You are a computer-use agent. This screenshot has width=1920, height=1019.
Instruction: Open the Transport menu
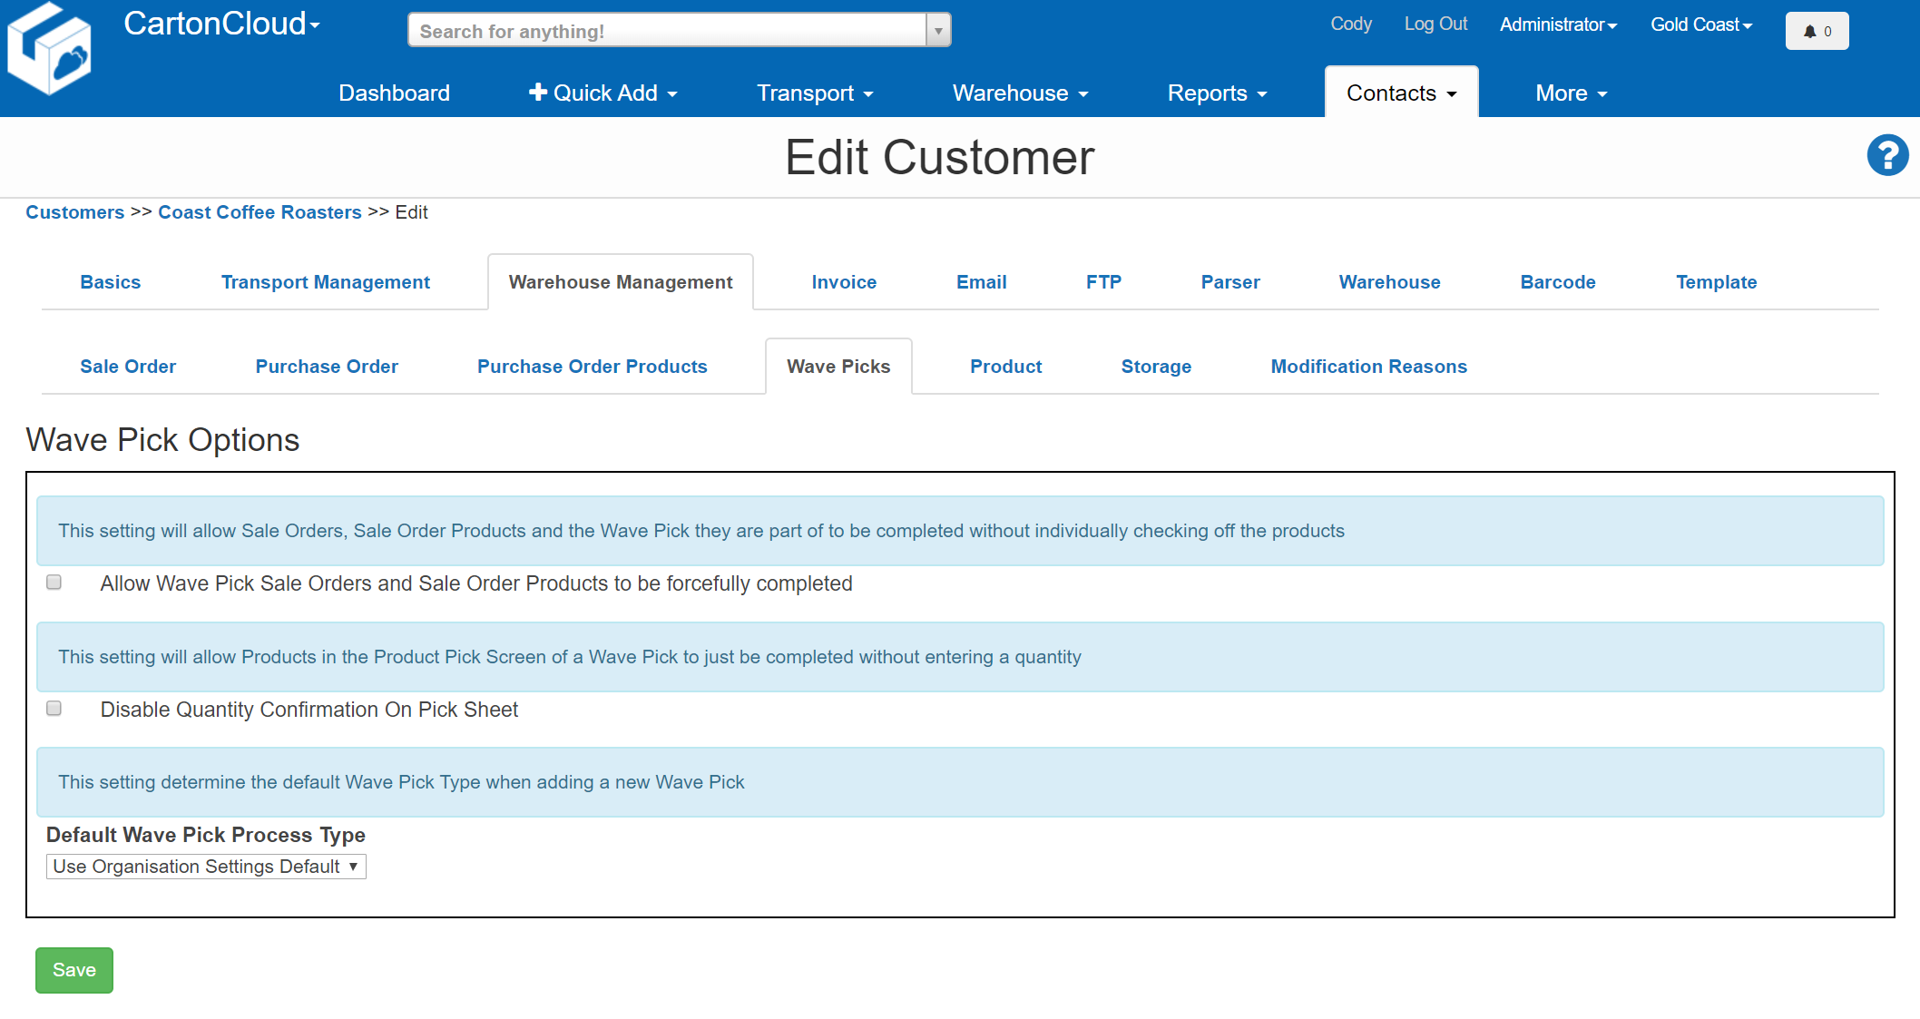814,93
